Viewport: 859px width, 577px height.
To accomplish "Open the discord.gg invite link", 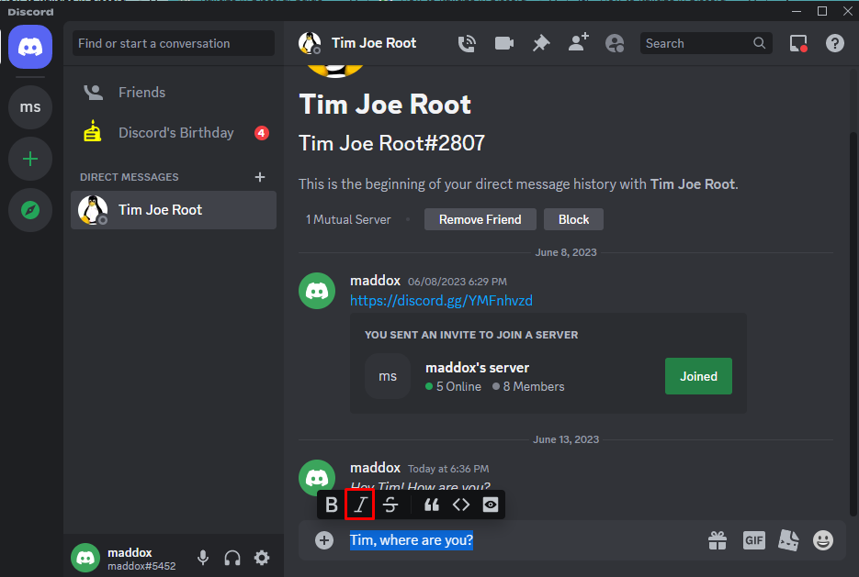I will click(441, 301).
